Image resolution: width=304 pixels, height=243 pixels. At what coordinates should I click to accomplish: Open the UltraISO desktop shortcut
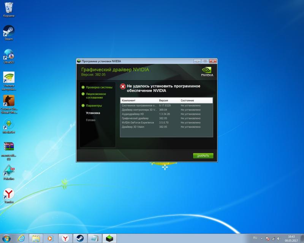(9, 56)
